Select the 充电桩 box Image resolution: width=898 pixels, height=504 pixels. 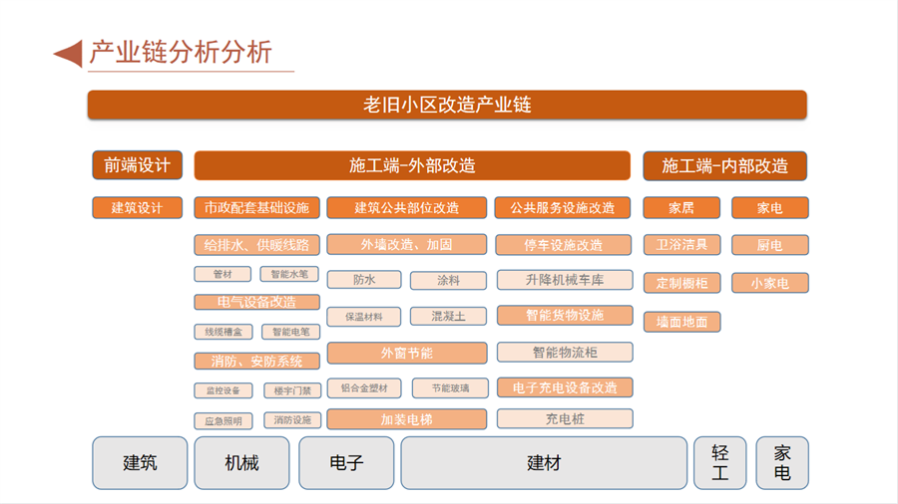pos(565,419)
